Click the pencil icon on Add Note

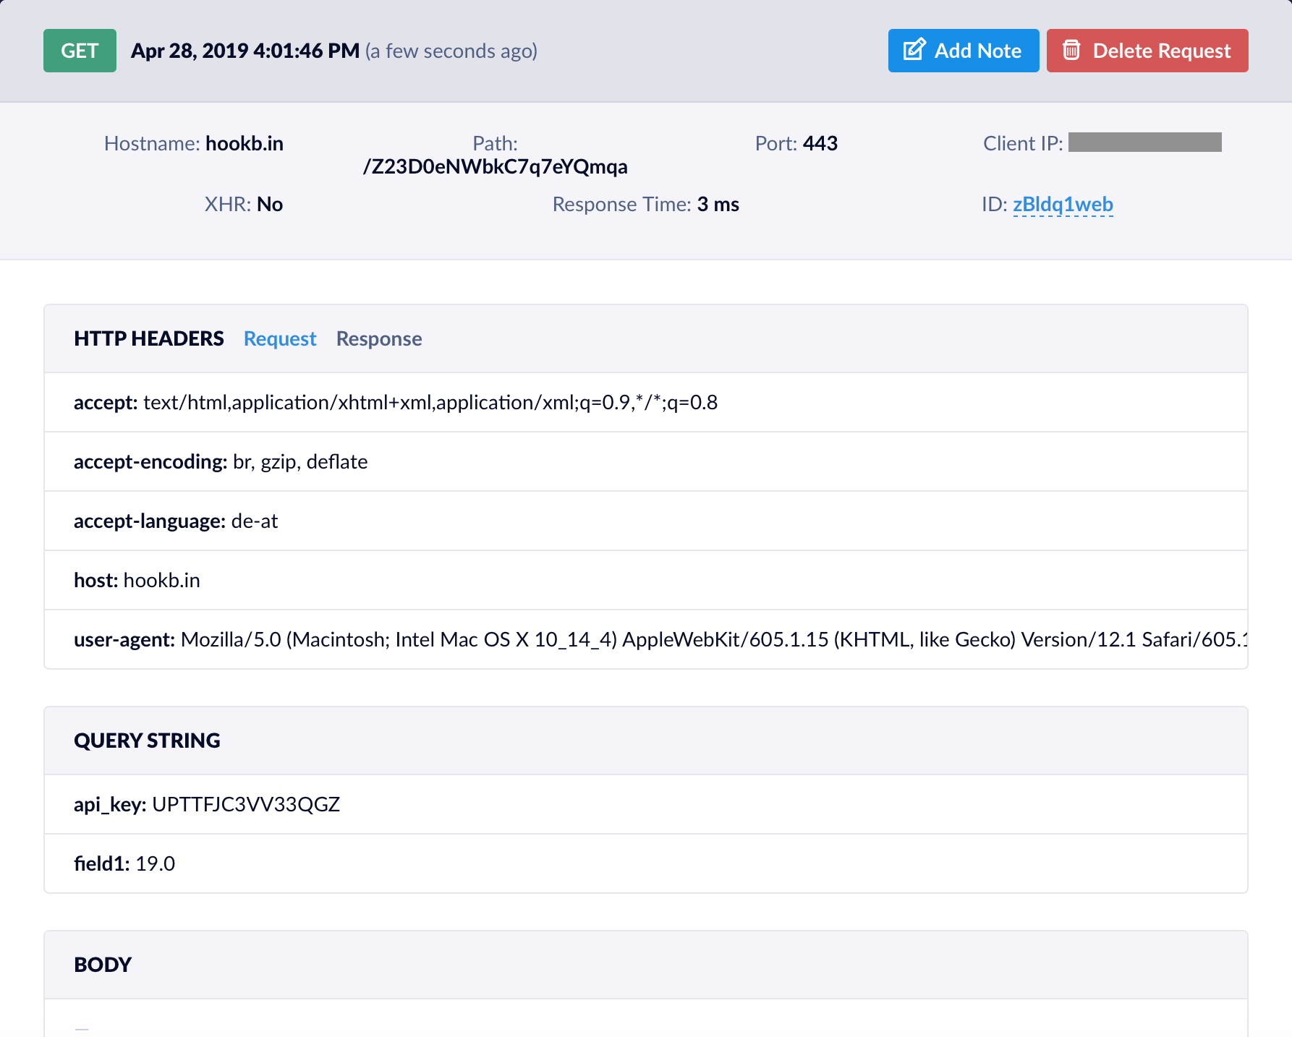coord(914,50)
